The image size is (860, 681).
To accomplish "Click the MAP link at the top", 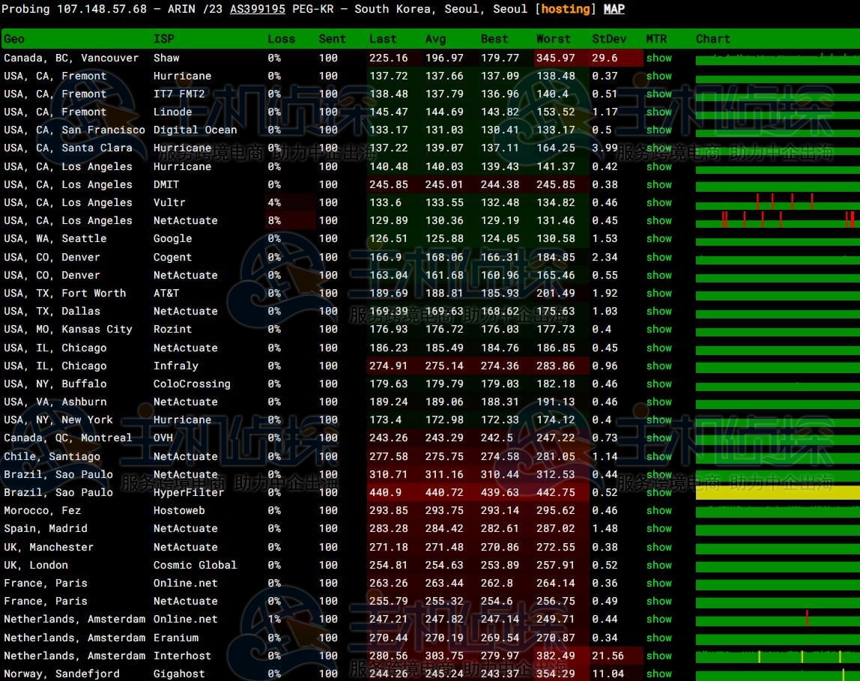I will coord(614,9).
